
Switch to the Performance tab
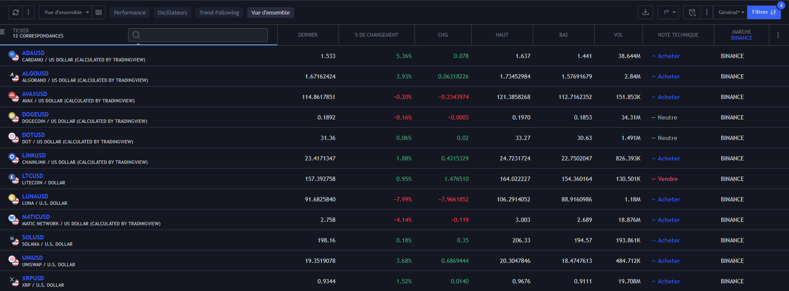[x=130, y=12]
